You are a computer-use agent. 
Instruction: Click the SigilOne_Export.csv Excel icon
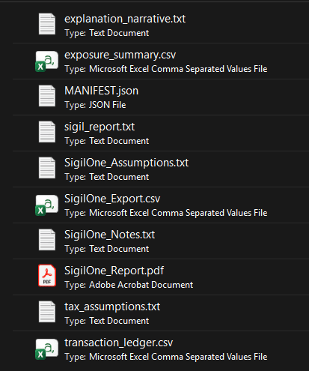click(x=47, y=205)
